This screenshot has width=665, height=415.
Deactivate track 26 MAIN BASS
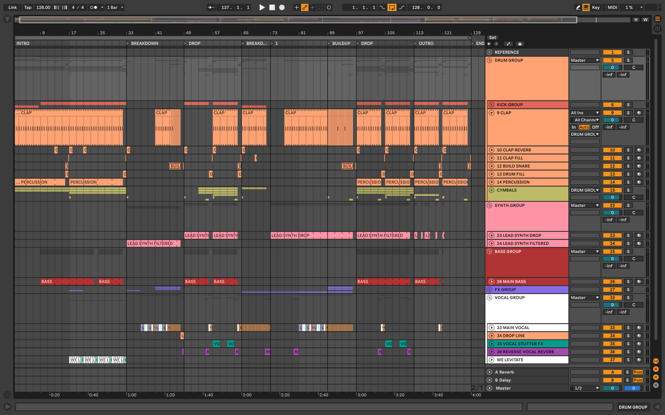pyautogui.click(x=612, y=281)
